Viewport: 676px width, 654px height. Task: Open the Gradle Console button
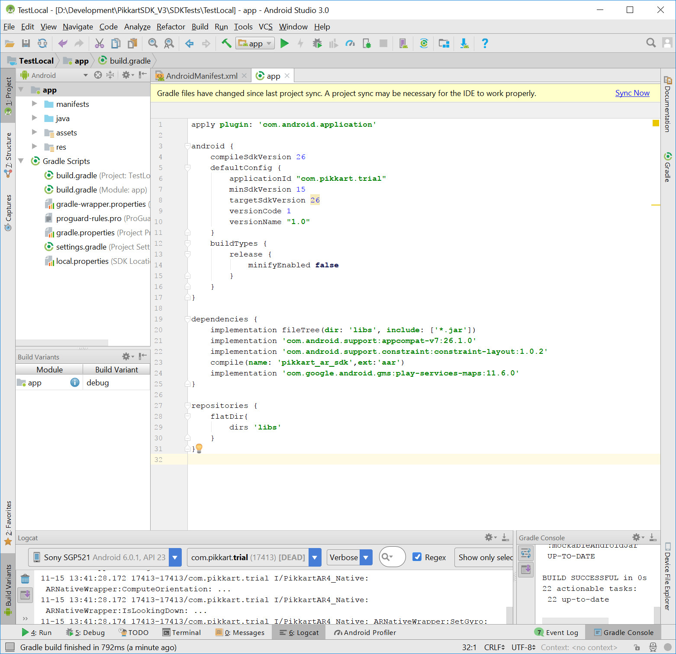[624, 632]
